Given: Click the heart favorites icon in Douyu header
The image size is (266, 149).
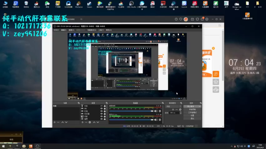Looking at the screenshot, I should 181,19.
